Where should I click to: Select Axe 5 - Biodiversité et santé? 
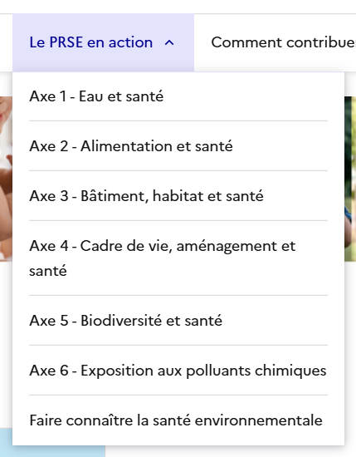(x=178, y=320)
